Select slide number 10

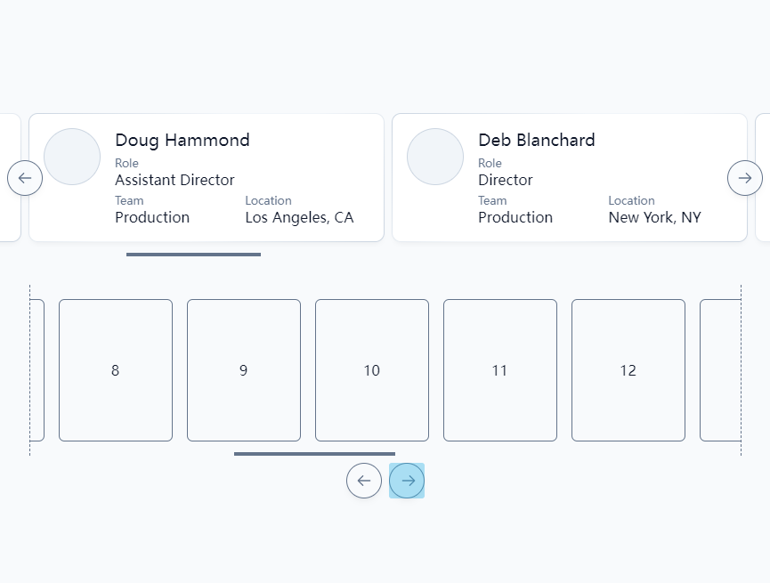point(372,370)
